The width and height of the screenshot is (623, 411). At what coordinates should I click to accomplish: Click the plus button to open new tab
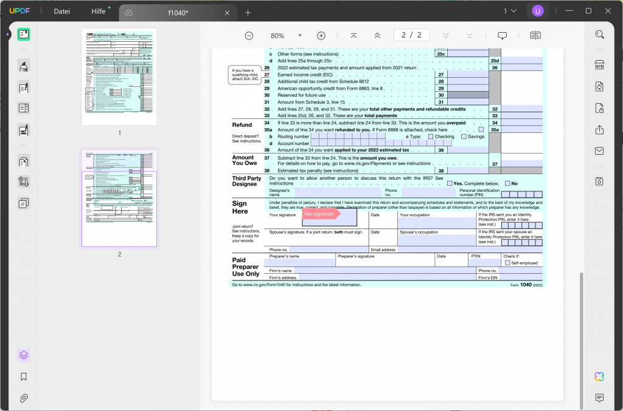pos(247,12)
